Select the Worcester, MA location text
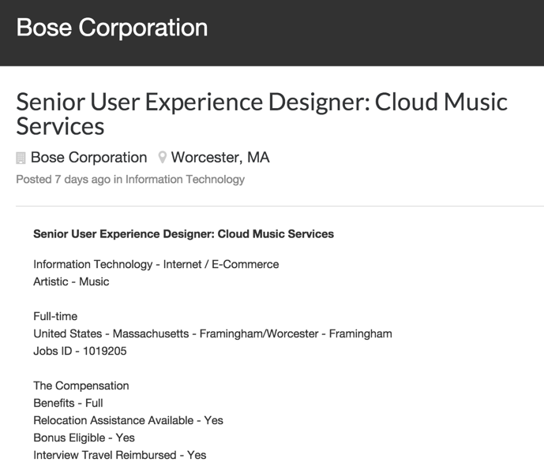 point(220,158)
